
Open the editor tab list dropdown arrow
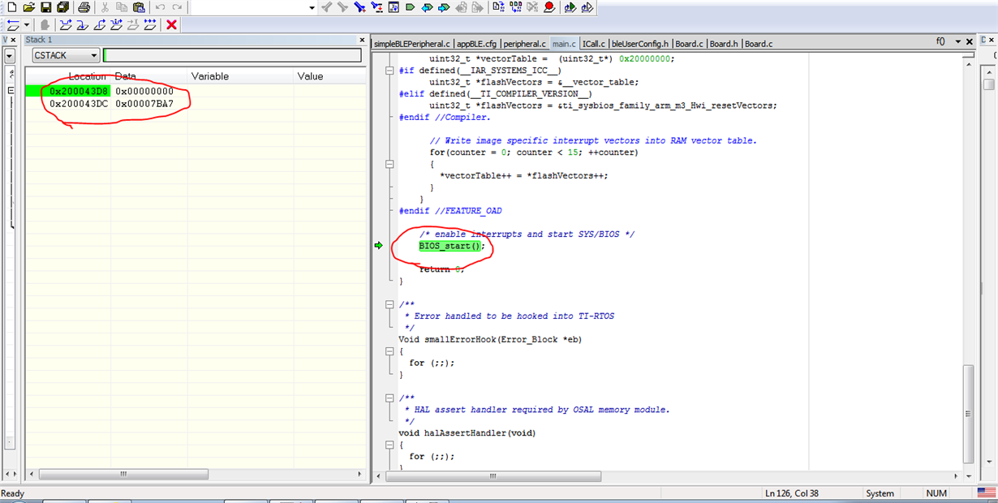(957, 41)
